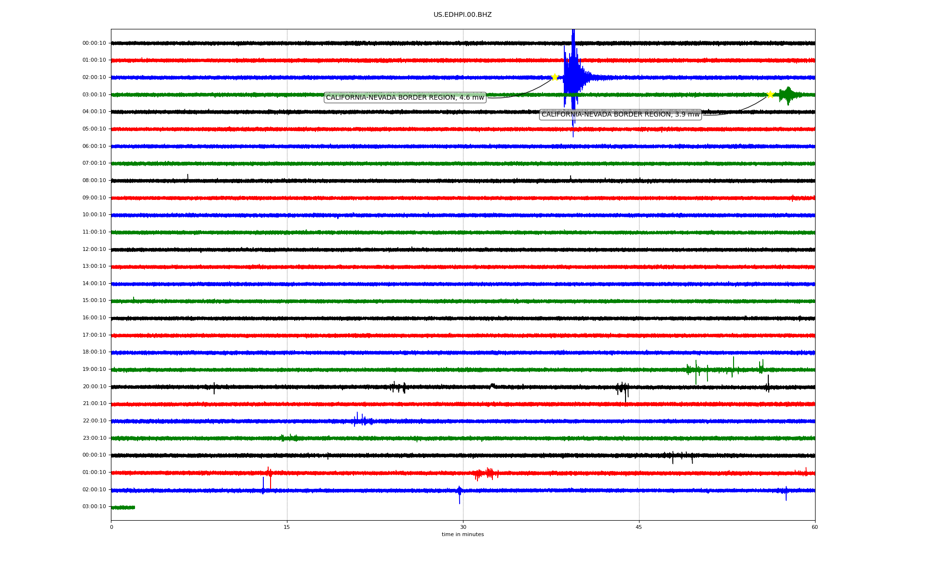Click the x-axis tick label 45
This screenshot has height=578, width=926.
point(639,527)
